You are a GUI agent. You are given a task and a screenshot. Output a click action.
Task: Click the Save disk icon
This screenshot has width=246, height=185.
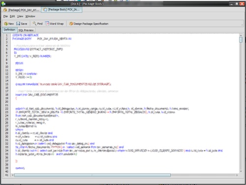tap(18, 24)
